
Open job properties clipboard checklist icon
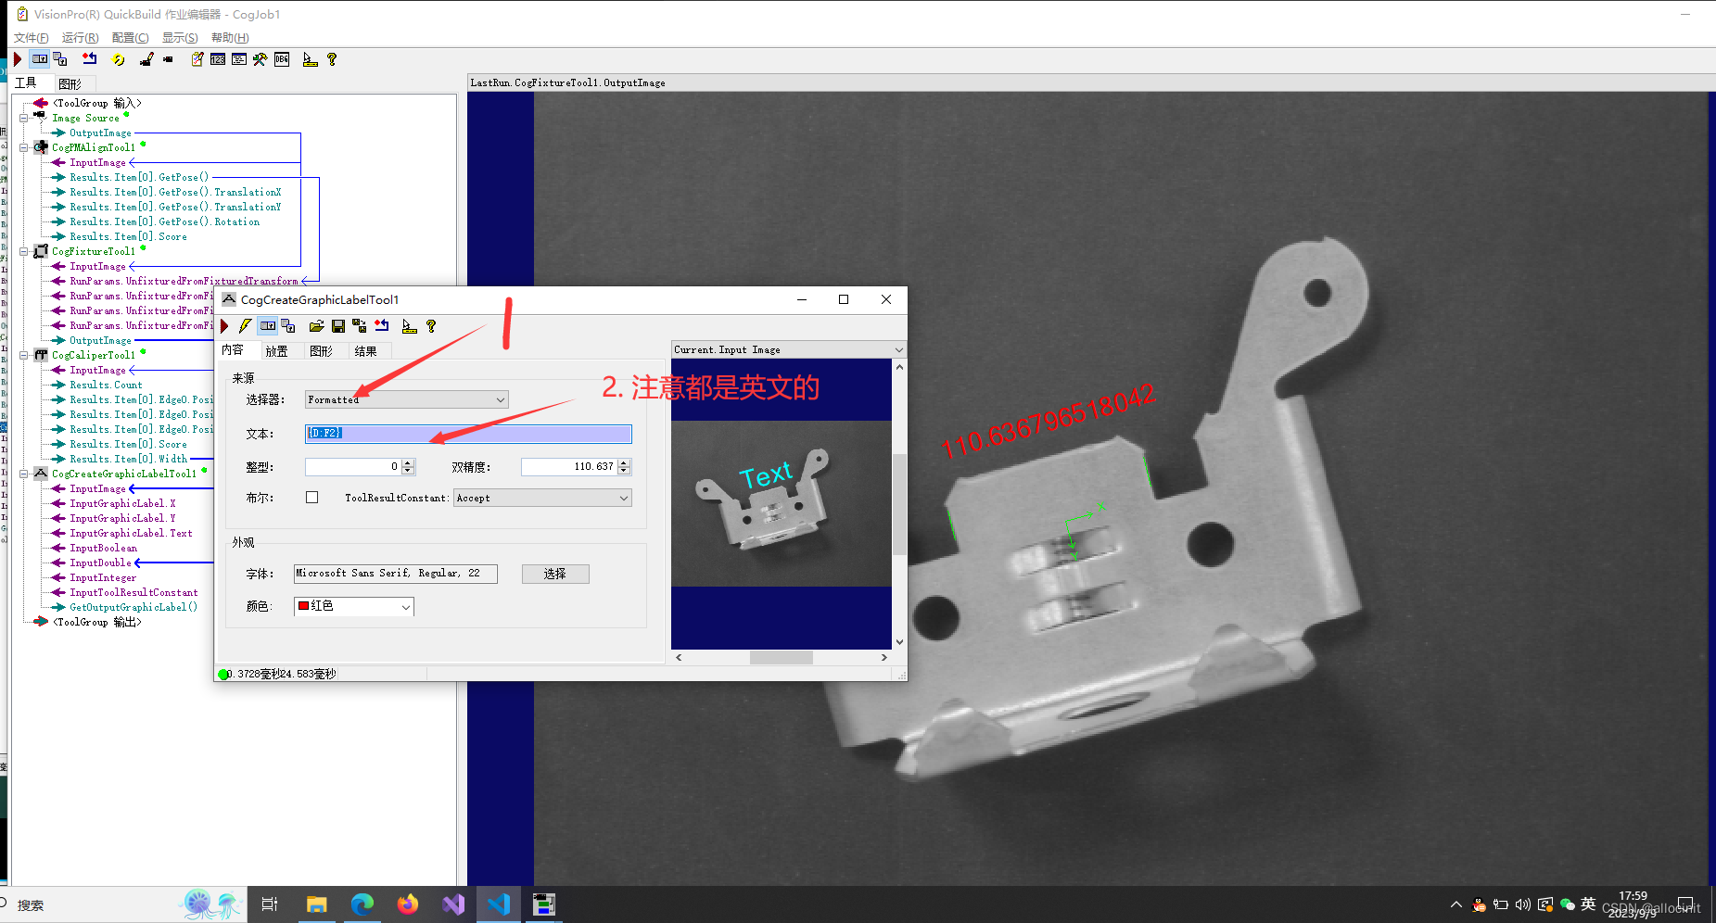point(197,59)
